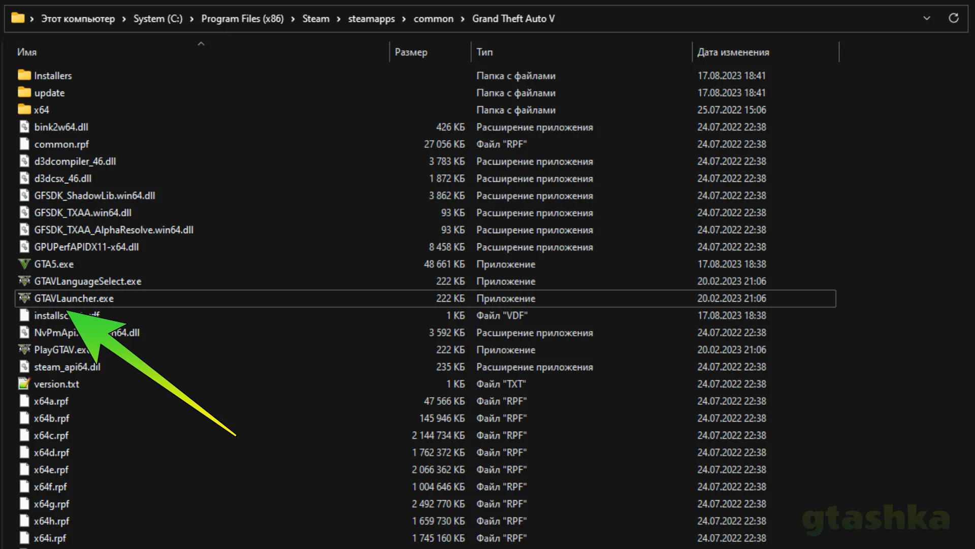The width and height of the screenshot is (975, 549).
Task: Click the GTAVLauncher.exe file name
Action: point(74,298)
